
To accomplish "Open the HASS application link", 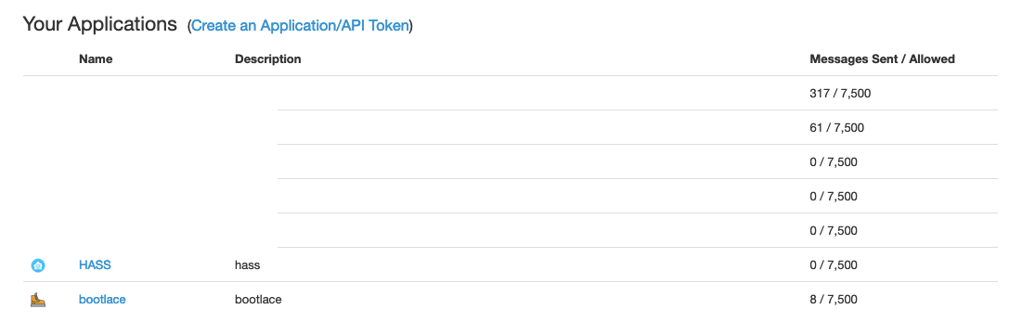I will tap(95, 264).
